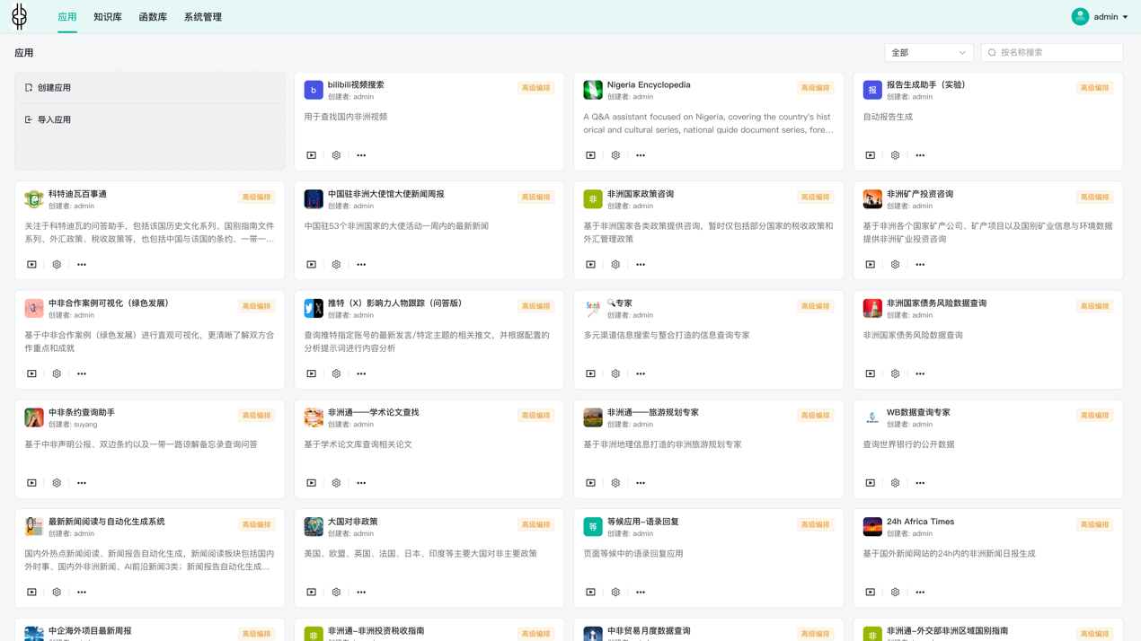Image resolution: width=1141 pixels, height=641 pixels.
Task: Click settings gear on WB数据查询专家 card
Action: pyautogui.click(x=895, y=483)
